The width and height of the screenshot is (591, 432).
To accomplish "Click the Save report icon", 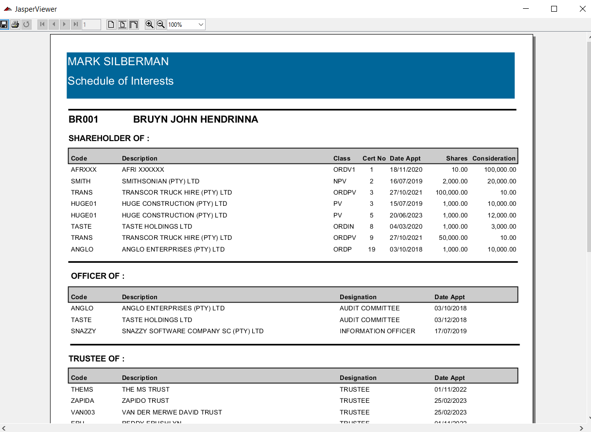I will (4, 24).
